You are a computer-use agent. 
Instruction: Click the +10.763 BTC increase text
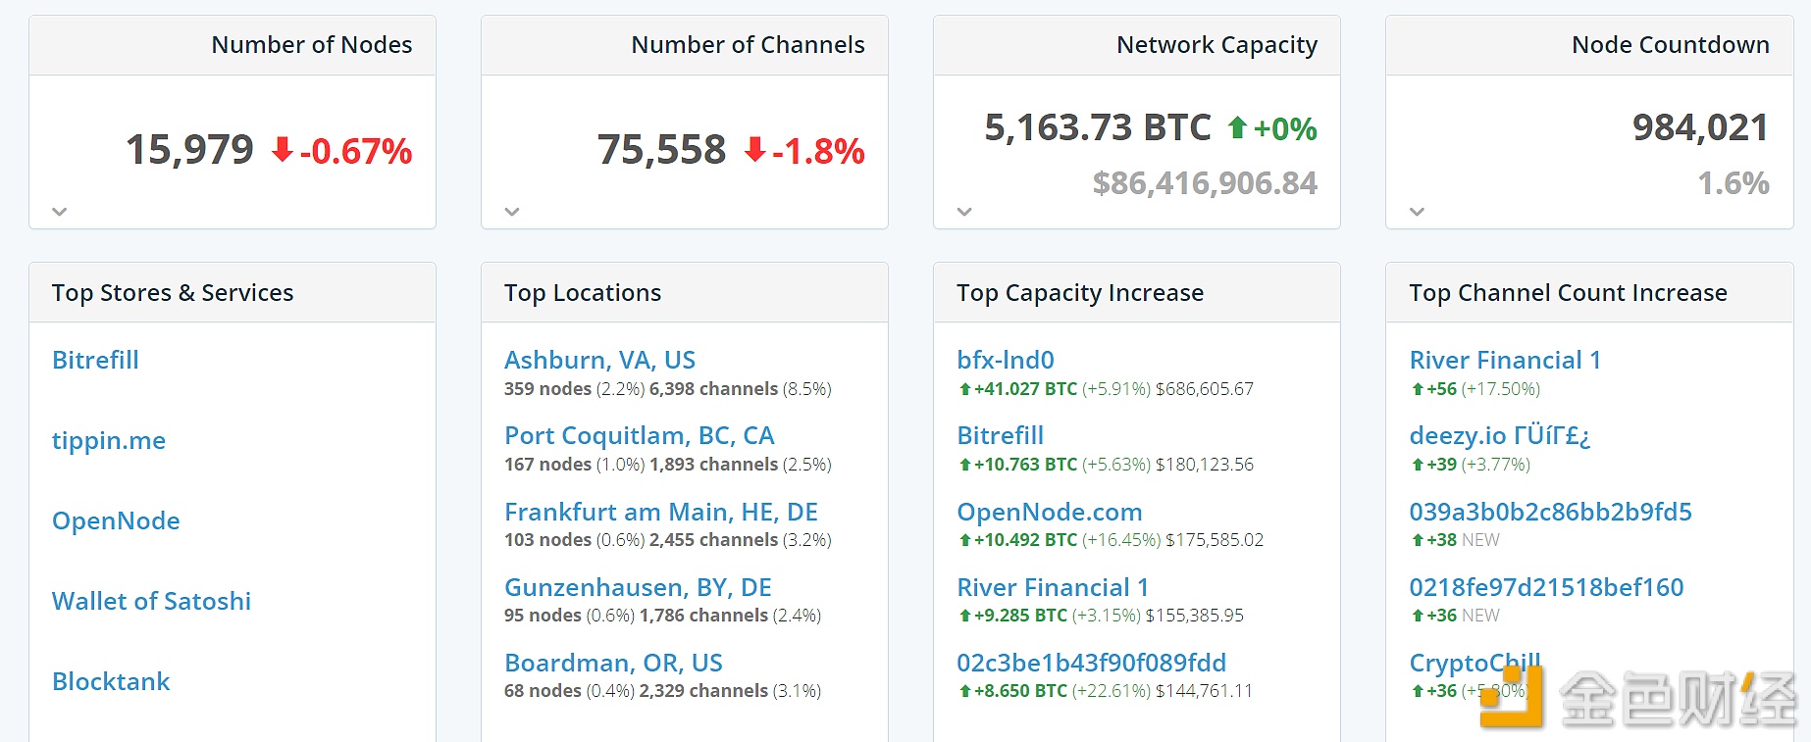click(x=1017, y=465)
